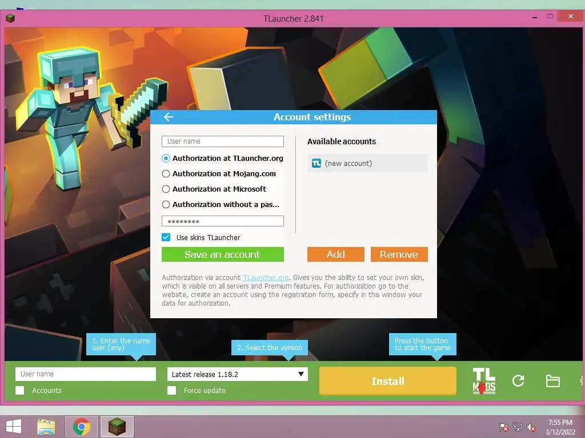585x438 pixels.
Task: Click the password field in Account settings
Action: (223, 221)
